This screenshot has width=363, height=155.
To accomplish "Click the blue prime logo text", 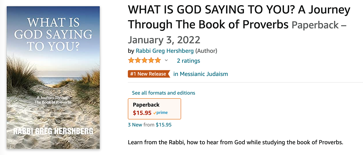I will (162, 113).
